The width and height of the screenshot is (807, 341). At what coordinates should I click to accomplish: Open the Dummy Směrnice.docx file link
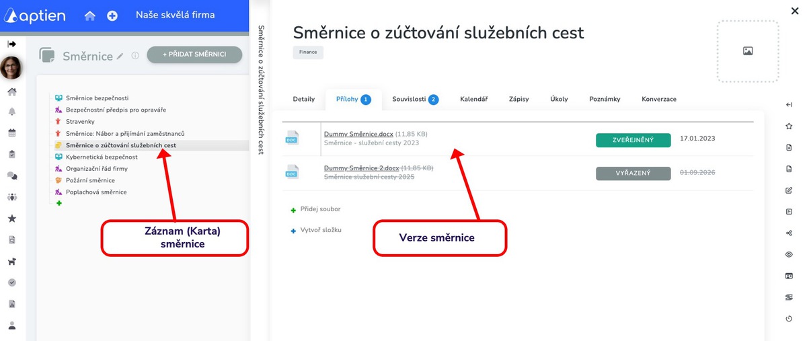click(358, 135)
